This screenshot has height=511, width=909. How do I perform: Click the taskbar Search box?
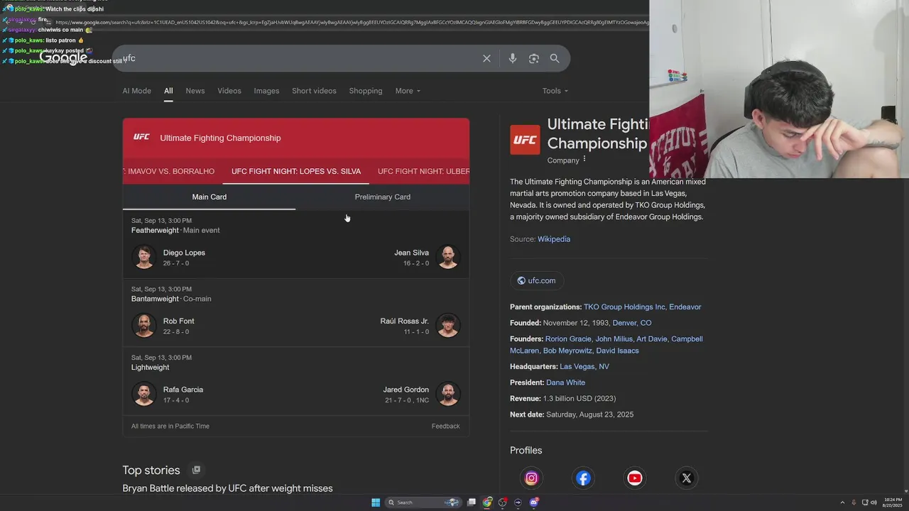click(x=423, y=502)
